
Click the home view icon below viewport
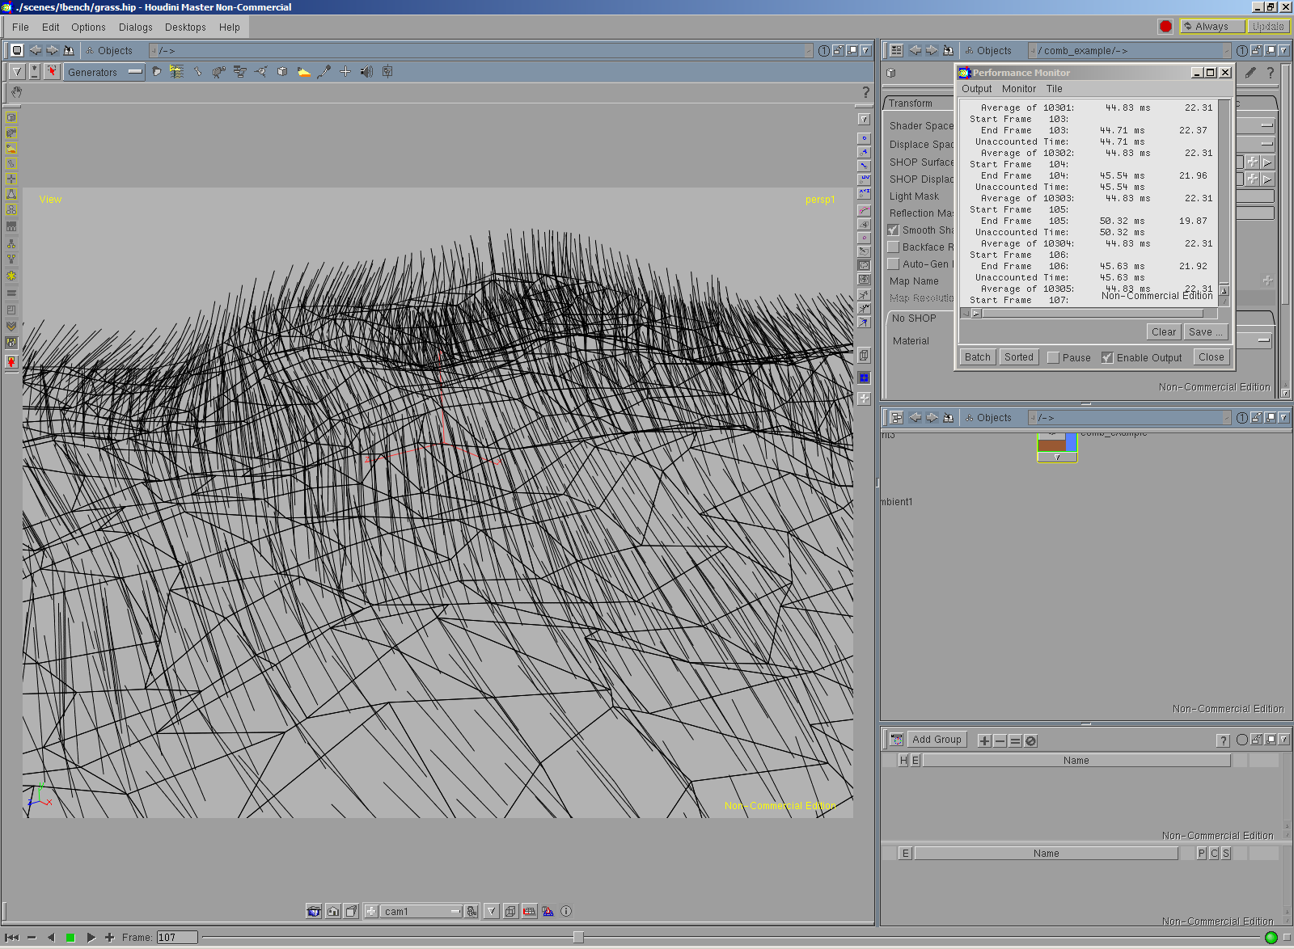point(333,912)
